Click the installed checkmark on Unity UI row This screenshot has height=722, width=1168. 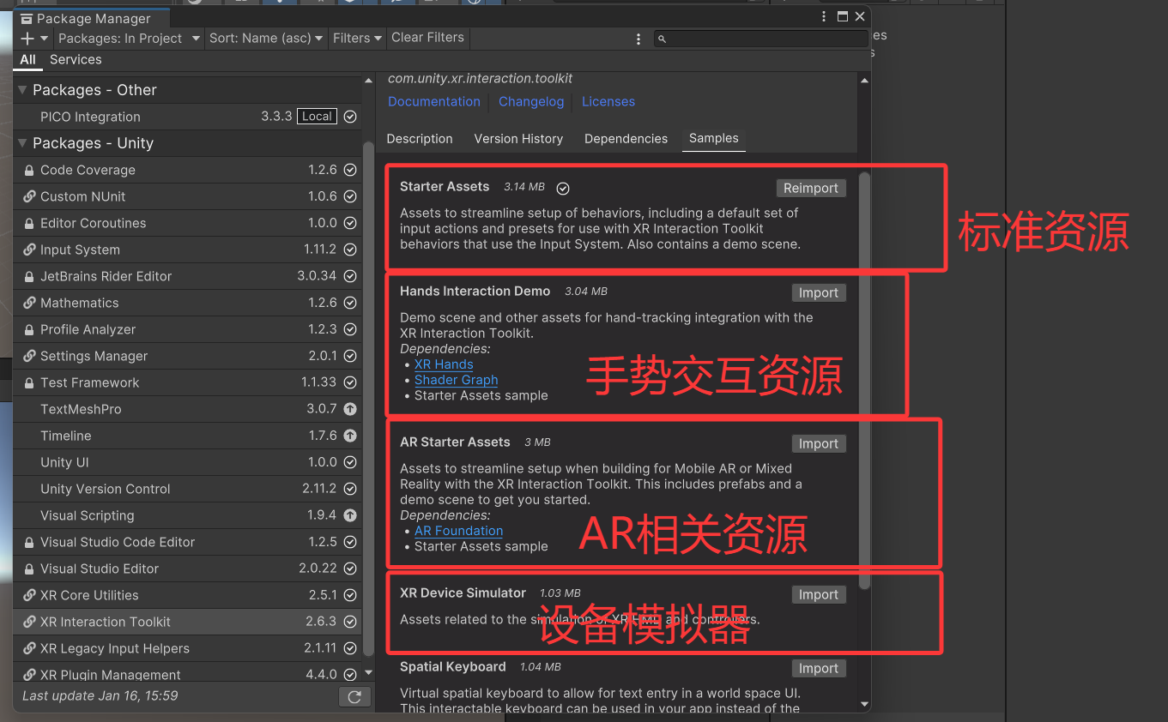pos(350,462)
